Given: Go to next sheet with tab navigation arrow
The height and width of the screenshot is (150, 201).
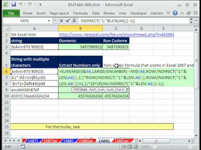Looking at the screenshot, I should [x=14, y=141].
